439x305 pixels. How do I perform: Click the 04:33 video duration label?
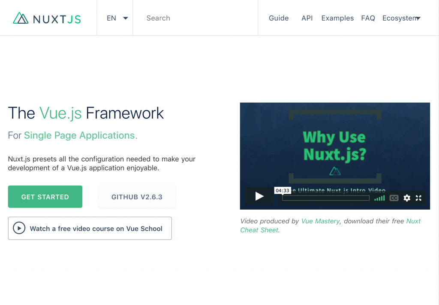coord(283,191)
